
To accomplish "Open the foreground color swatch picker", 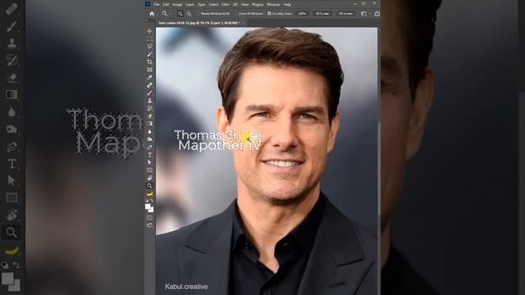I will 148,207.
